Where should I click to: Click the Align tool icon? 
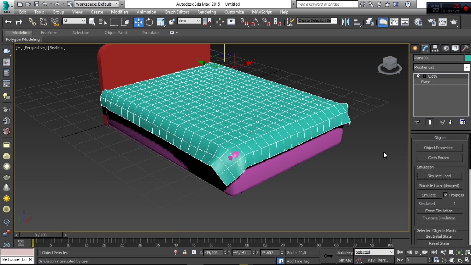click(x=357, y=22)
